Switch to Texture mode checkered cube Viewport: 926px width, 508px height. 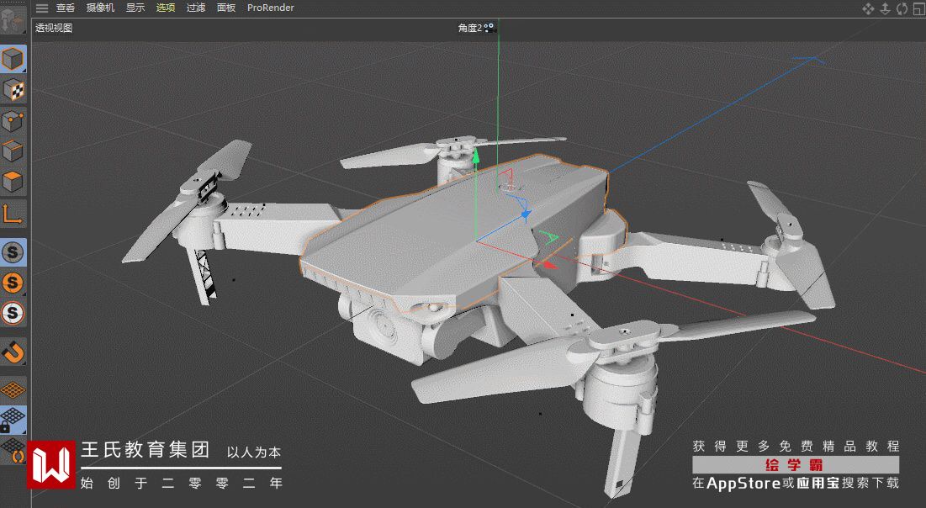click(x=13, y=90)
